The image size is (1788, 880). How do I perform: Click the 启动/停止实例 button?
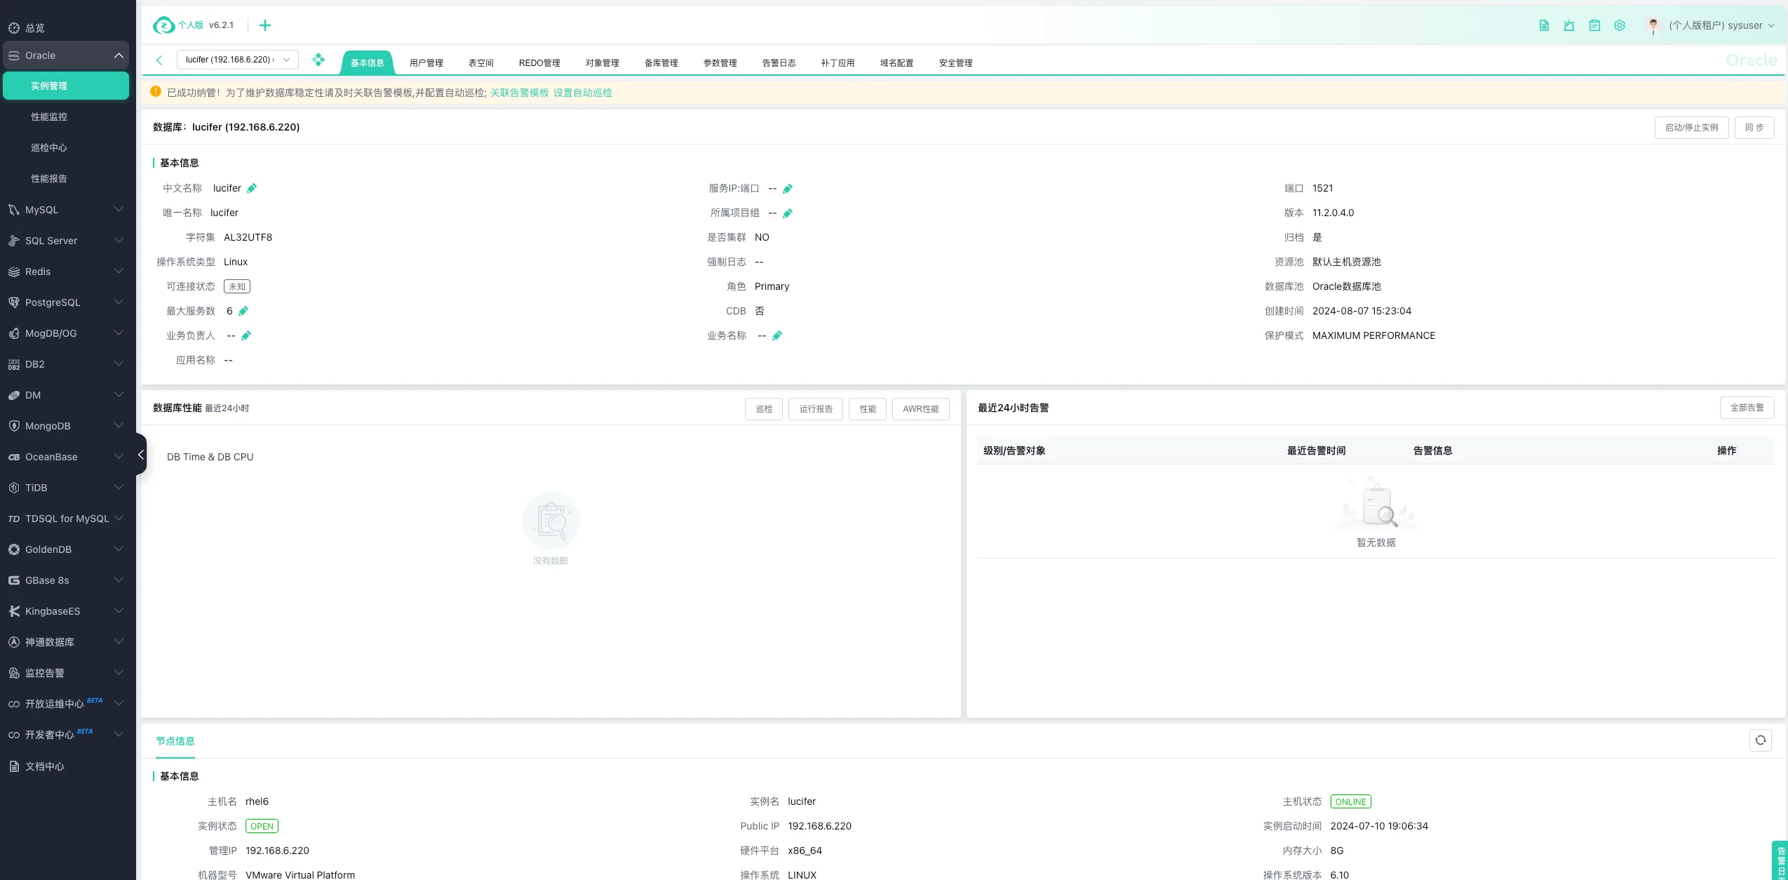[x=1690, y=128]
